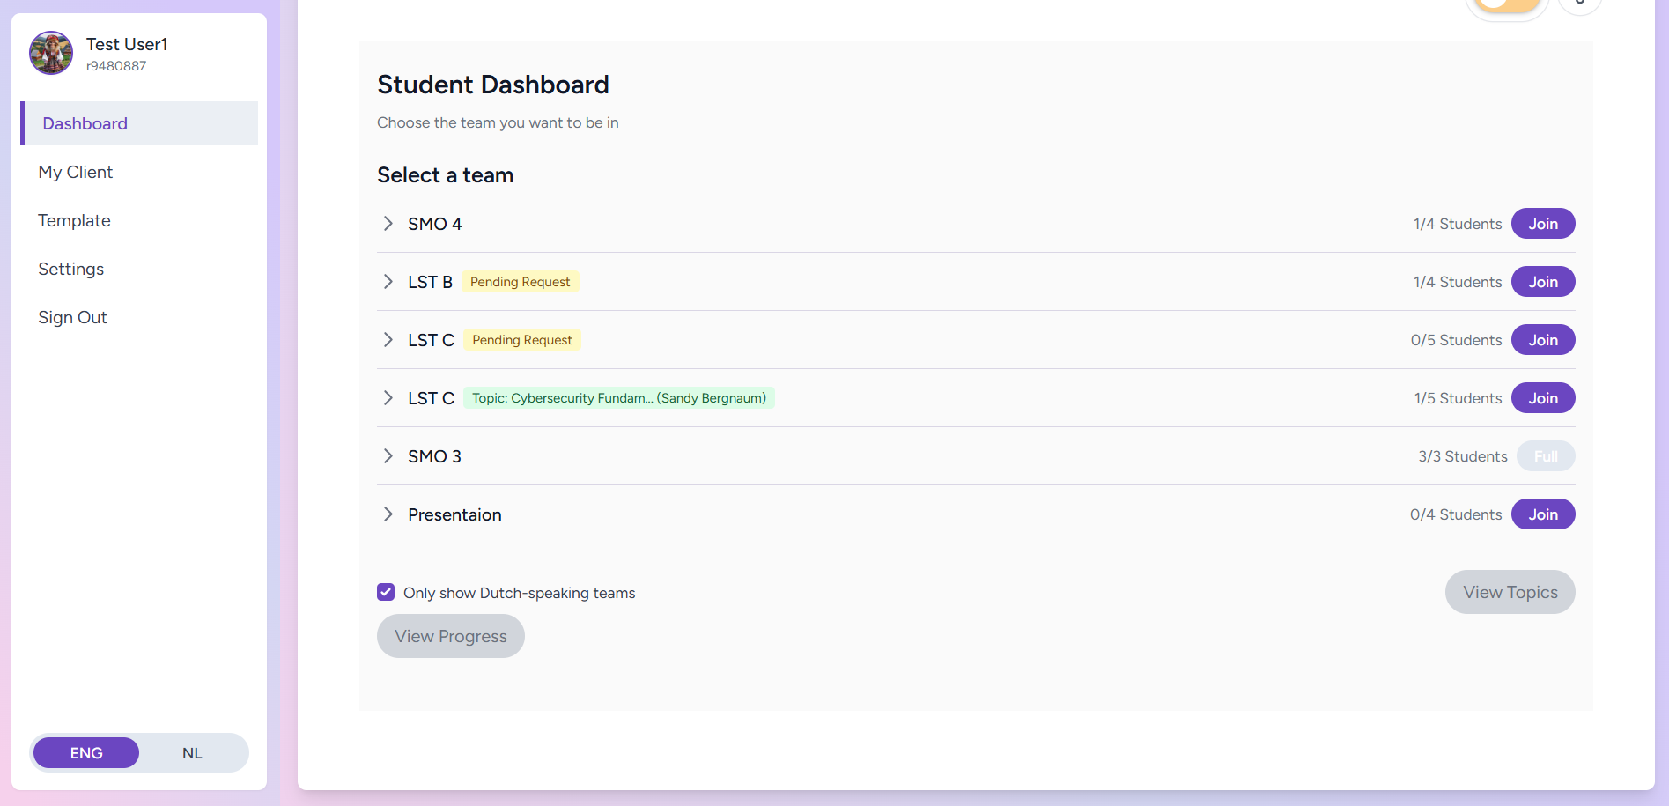Expand the LST B team chevron

388,282
